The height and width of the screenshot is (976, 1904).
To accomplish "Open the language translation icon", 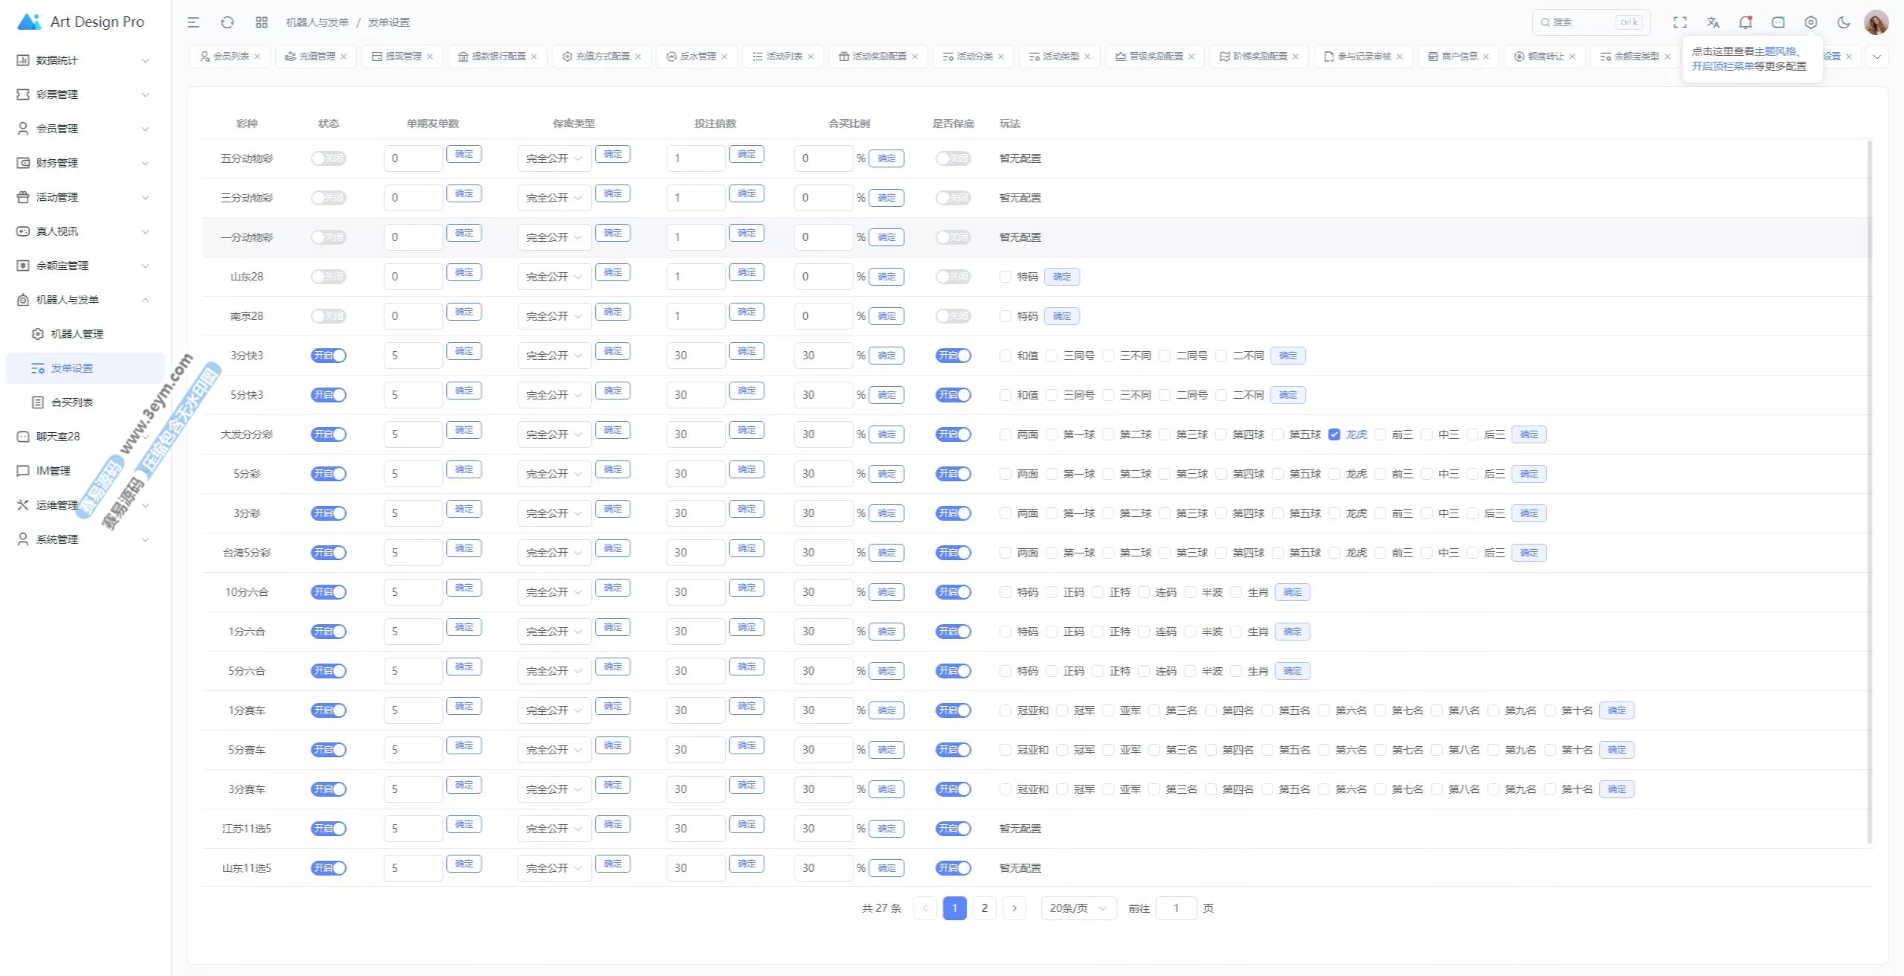I will (x=1713, y=22).
